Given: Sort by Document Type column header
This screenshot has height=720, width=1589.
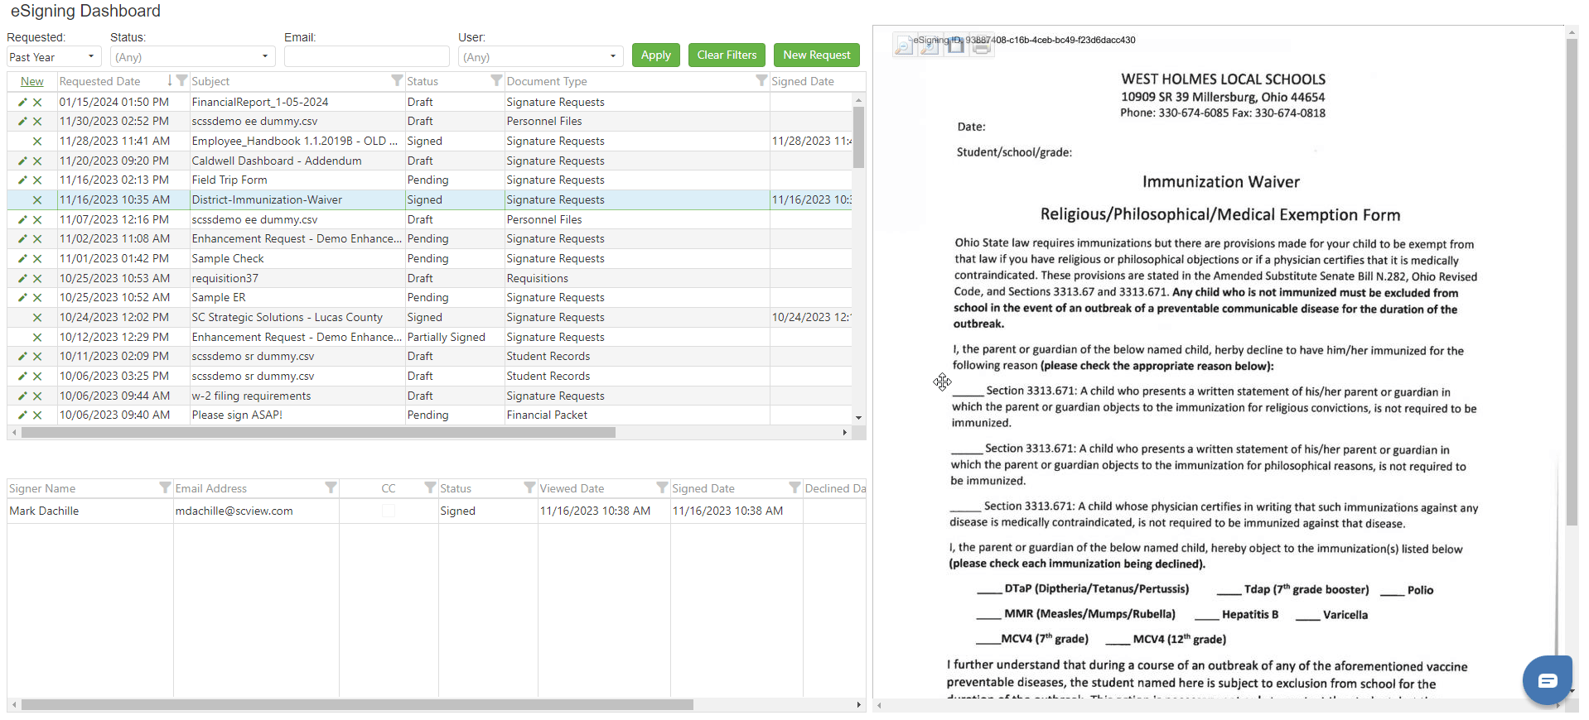Looking at the screenshot, I should click(547, 81).
